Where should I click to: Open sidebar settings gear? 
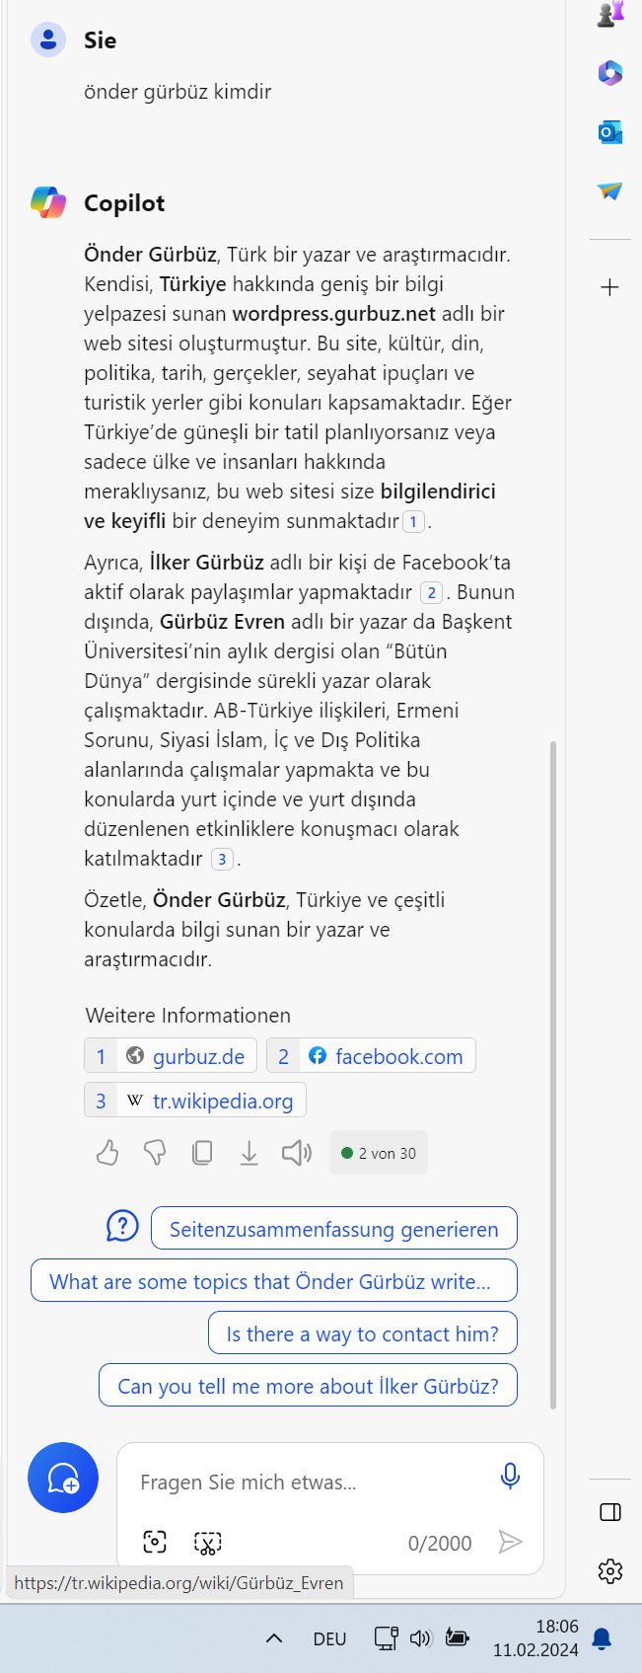point(610,1570)
